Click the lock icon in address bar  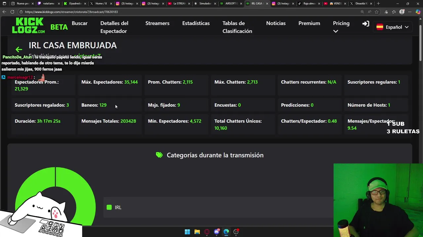[x=21, y=12]
